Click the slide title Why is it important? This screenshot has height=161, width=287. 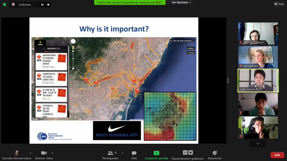point(114,29)
